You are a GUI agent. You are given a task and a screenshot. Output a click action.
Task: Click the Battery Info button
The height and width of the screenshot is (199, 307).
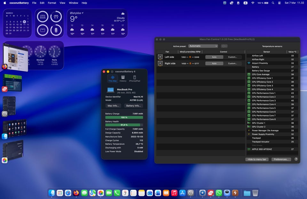tap(133, 105)
